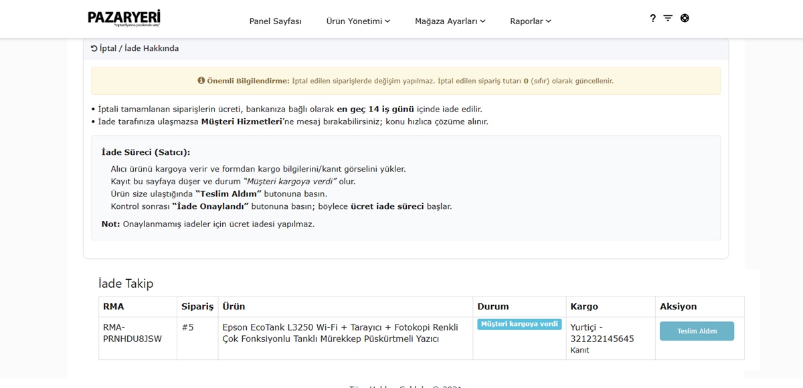Click the Aksiyon column header
Viewport: 803px width, 388px height.
point(678,307)
